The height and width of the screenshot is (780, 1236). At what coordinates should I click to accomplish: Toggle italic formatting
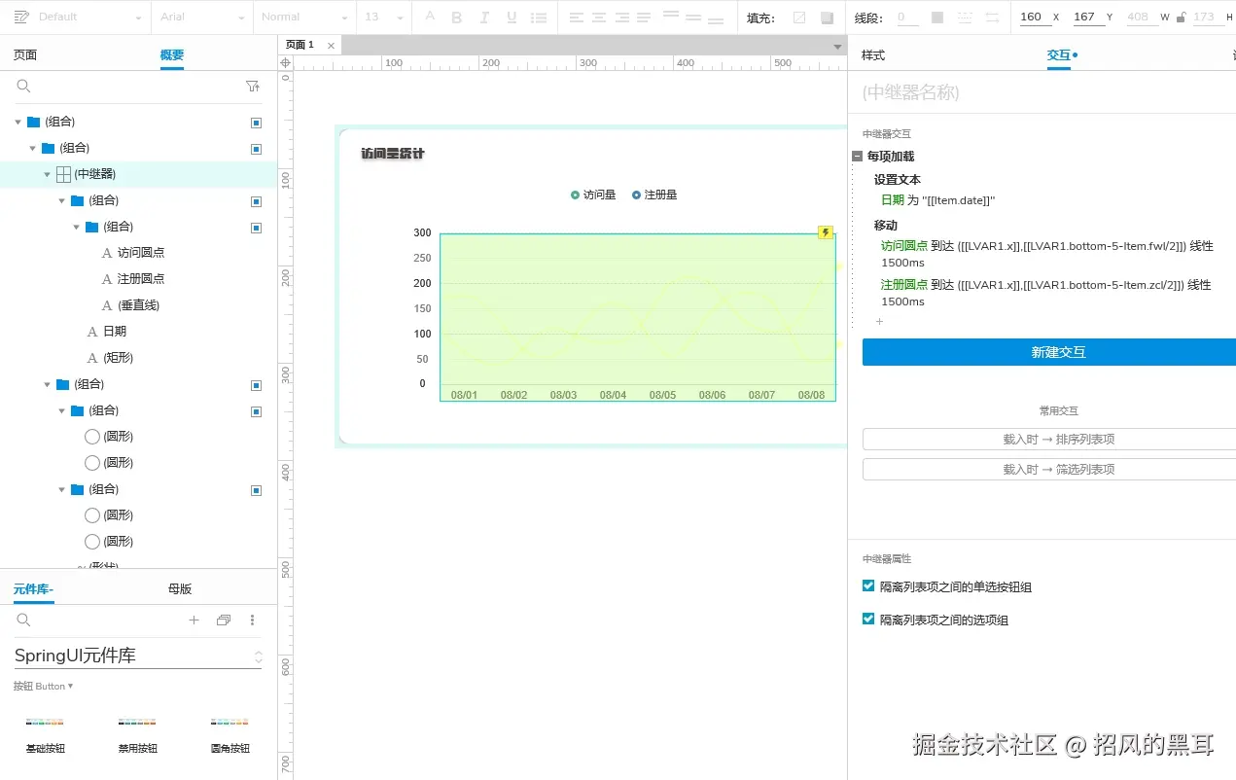pyautogui.click(x=484, y=18)
